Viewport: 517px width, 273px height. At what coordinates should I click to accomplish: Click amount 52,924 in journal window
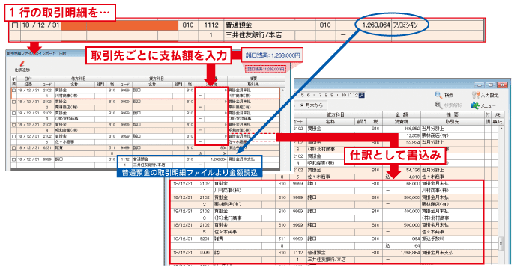[x=412, y=142]
